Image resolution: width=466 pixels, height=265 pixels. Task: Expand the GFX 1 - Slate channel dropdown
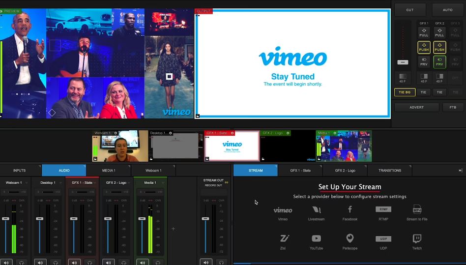point(95,183)
